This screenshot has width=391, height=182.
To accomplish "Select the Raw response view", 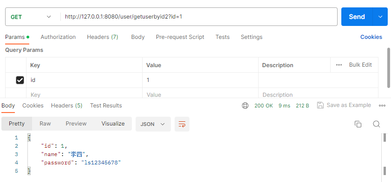I will (x=45, y=124).
